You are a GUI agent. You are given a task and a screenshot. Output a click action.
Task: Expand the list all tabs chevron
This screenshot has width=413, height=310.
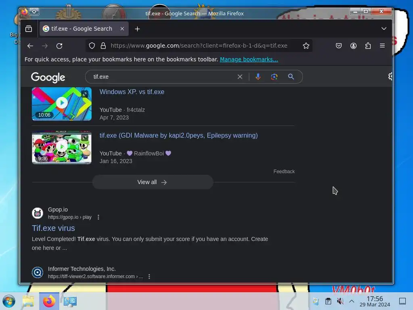[x=384, y=29]
